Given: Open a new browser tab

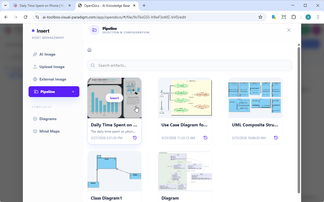Looking at the screenshot, I should coord(144,5).
